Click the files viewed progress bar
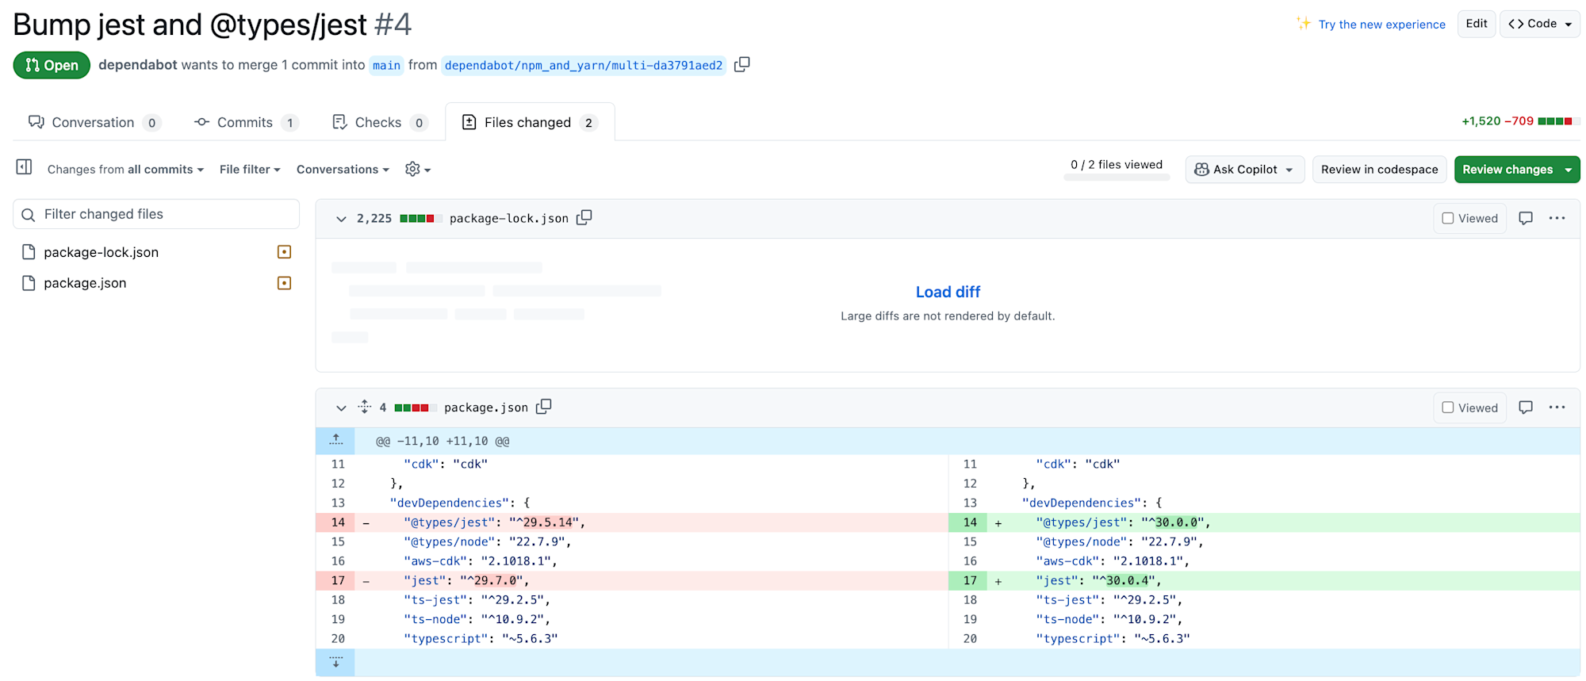The image size is (1586, 681). tap(1117, 178)
